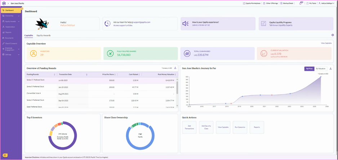Click View Captable link in overview
This screenshot has width=338, height=160.
pyautogui.click(x=326, y=43)
